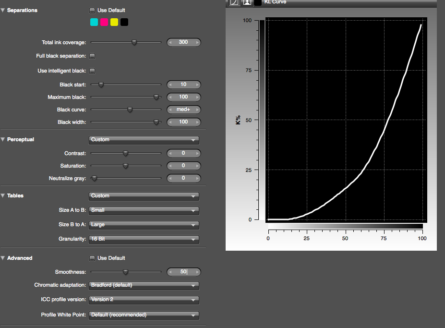Viewport: 445px width, 328px height.
Task: Open Size A to B dropdown
Action: 144,210
